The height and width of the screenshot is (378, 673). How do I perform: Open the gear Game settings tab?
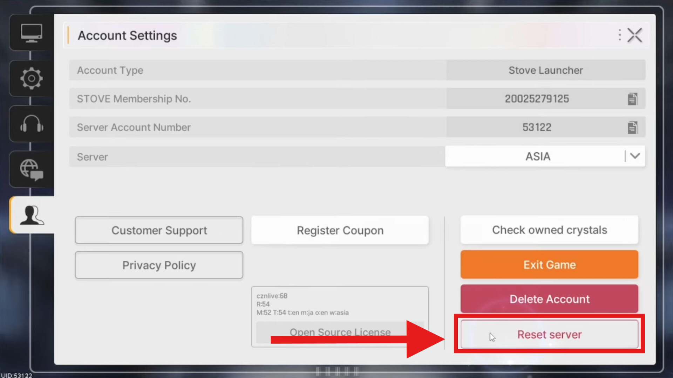click(x=32, y=78)
